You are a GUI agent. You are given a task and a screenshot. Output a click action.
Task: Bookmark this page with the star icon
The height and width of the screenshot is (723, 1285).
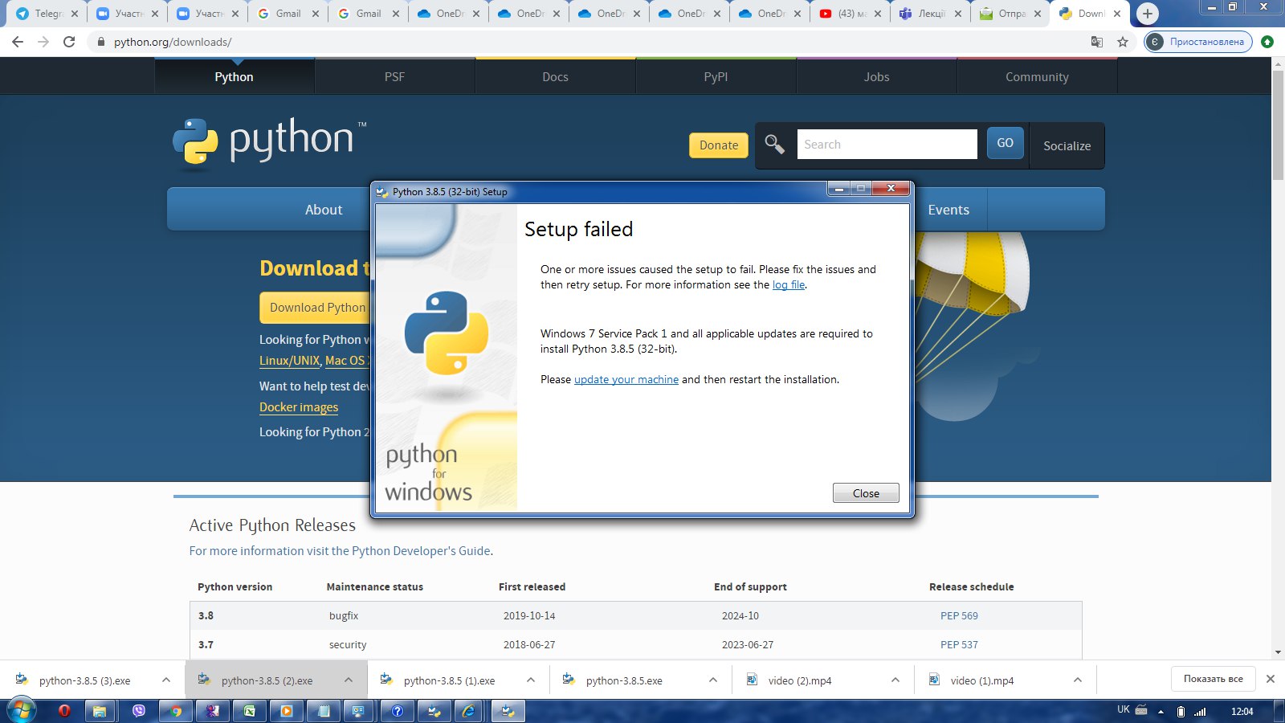pos(1123,42)
